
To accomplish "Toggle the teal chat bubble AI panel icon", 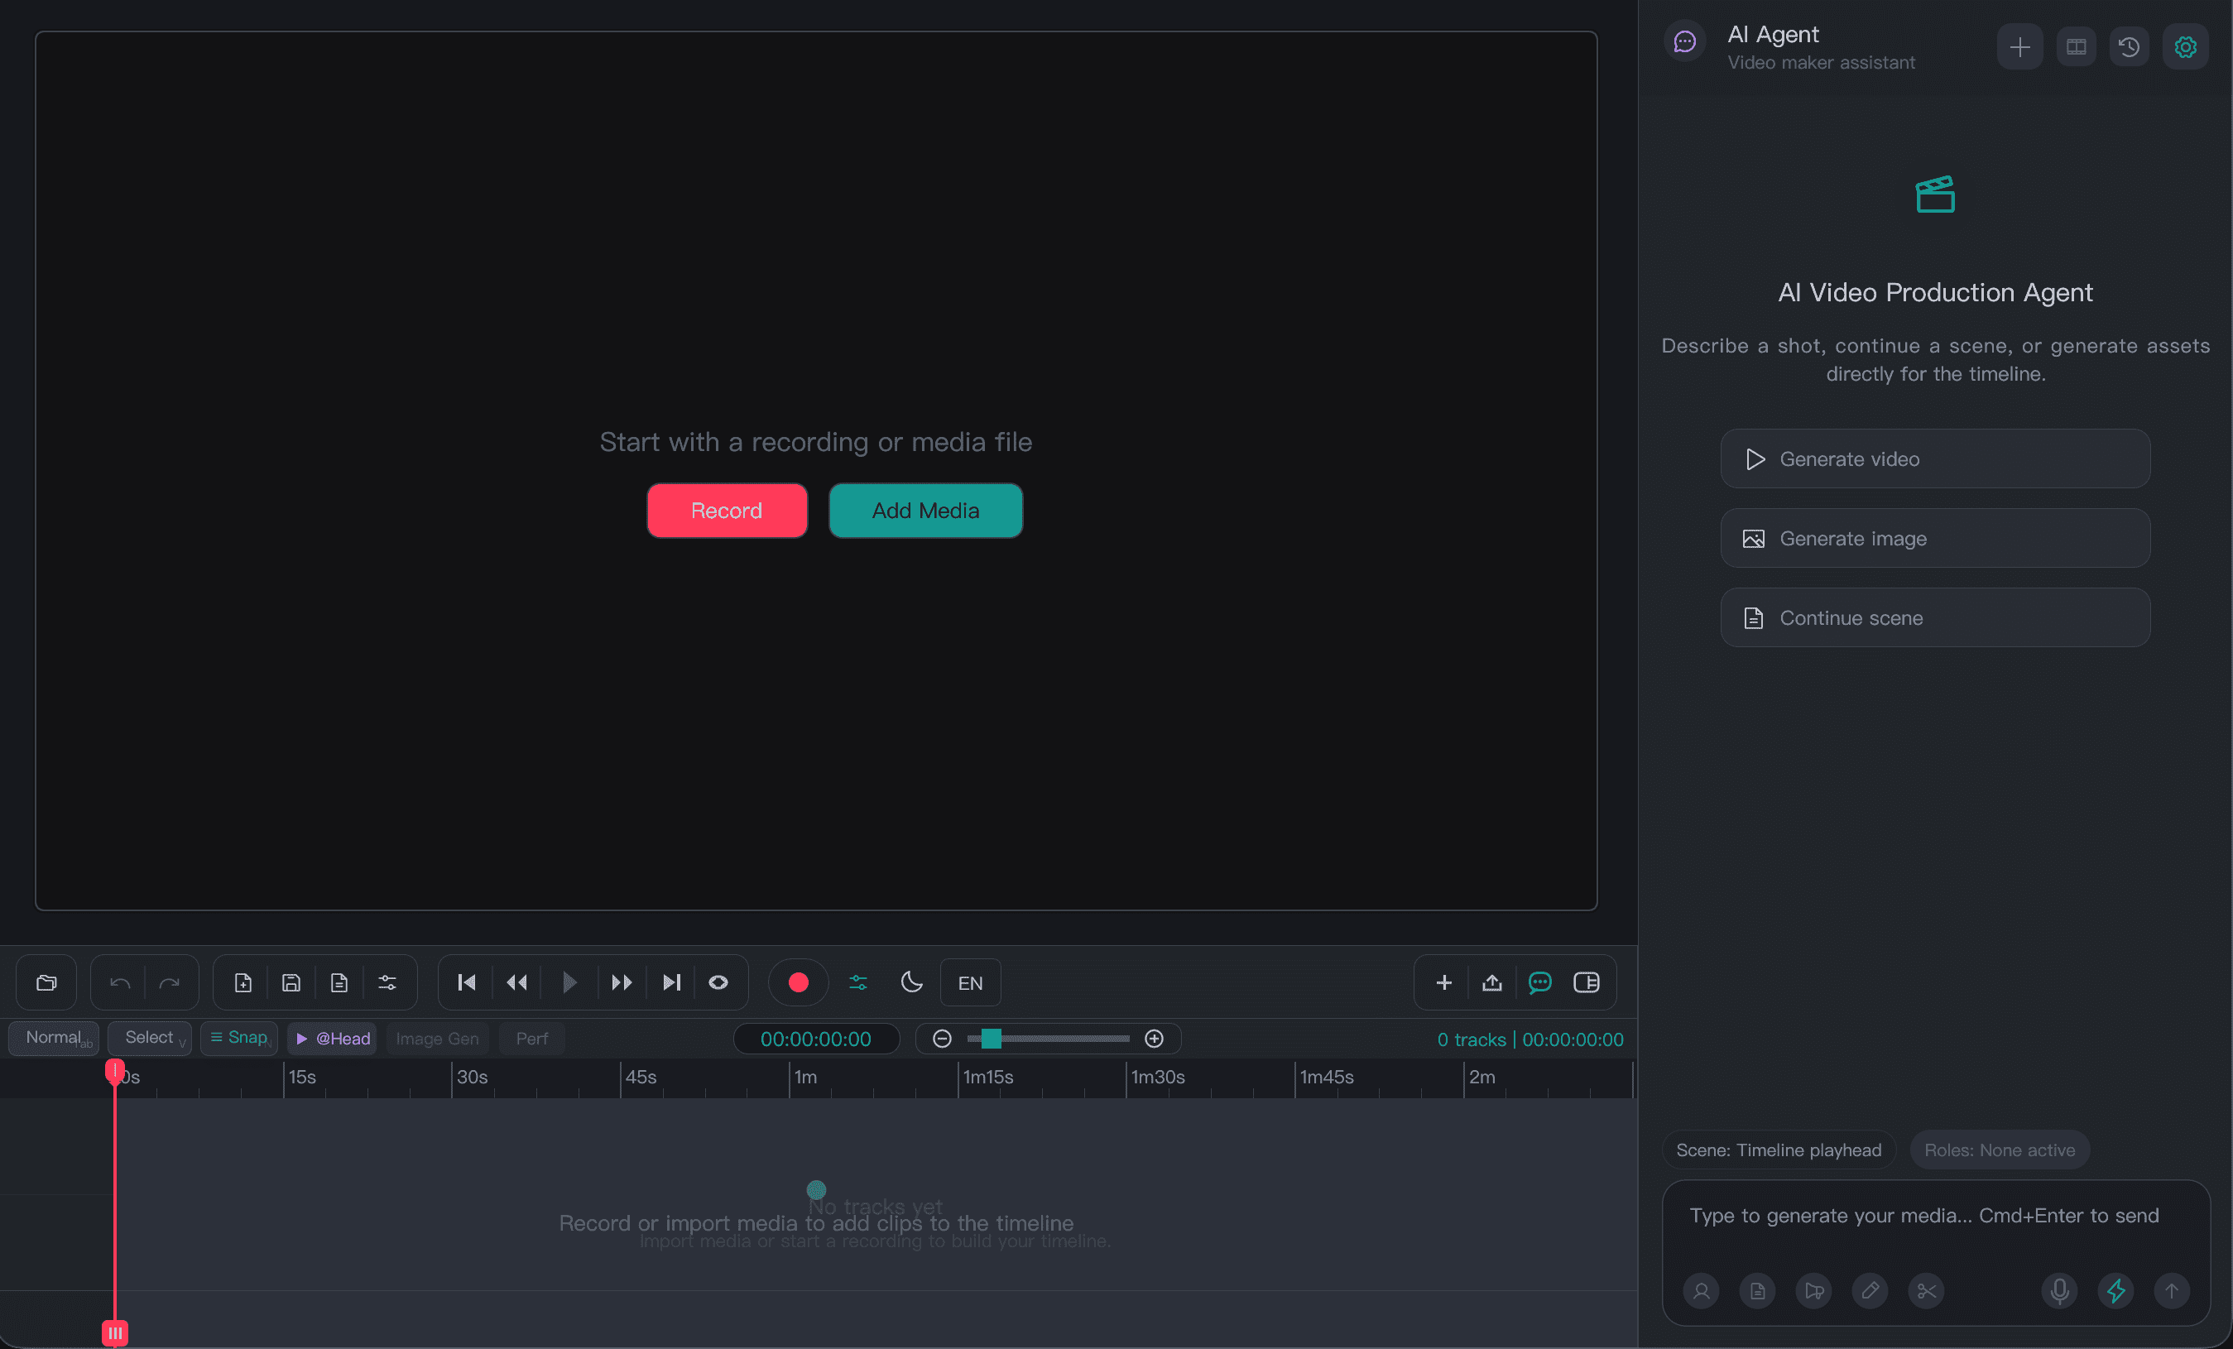I will [x=1539, y=982].
